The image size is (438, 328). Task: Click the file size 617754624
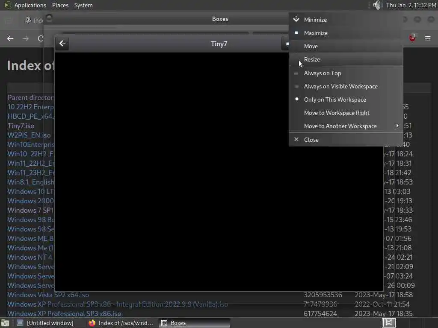320,313
